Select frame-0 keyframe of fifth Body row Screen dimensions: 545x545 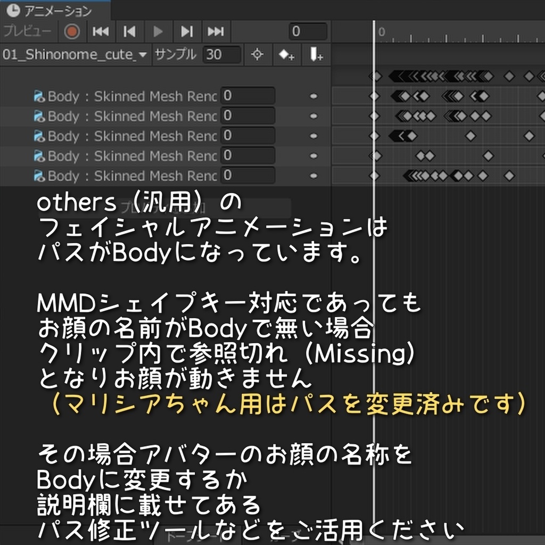(x=374, y=176)
